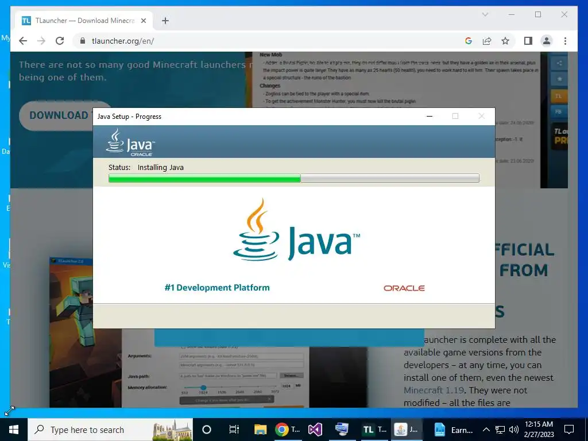Click the Type here to search box
This screenshot has width=588, height=441.
pos(110,430)
